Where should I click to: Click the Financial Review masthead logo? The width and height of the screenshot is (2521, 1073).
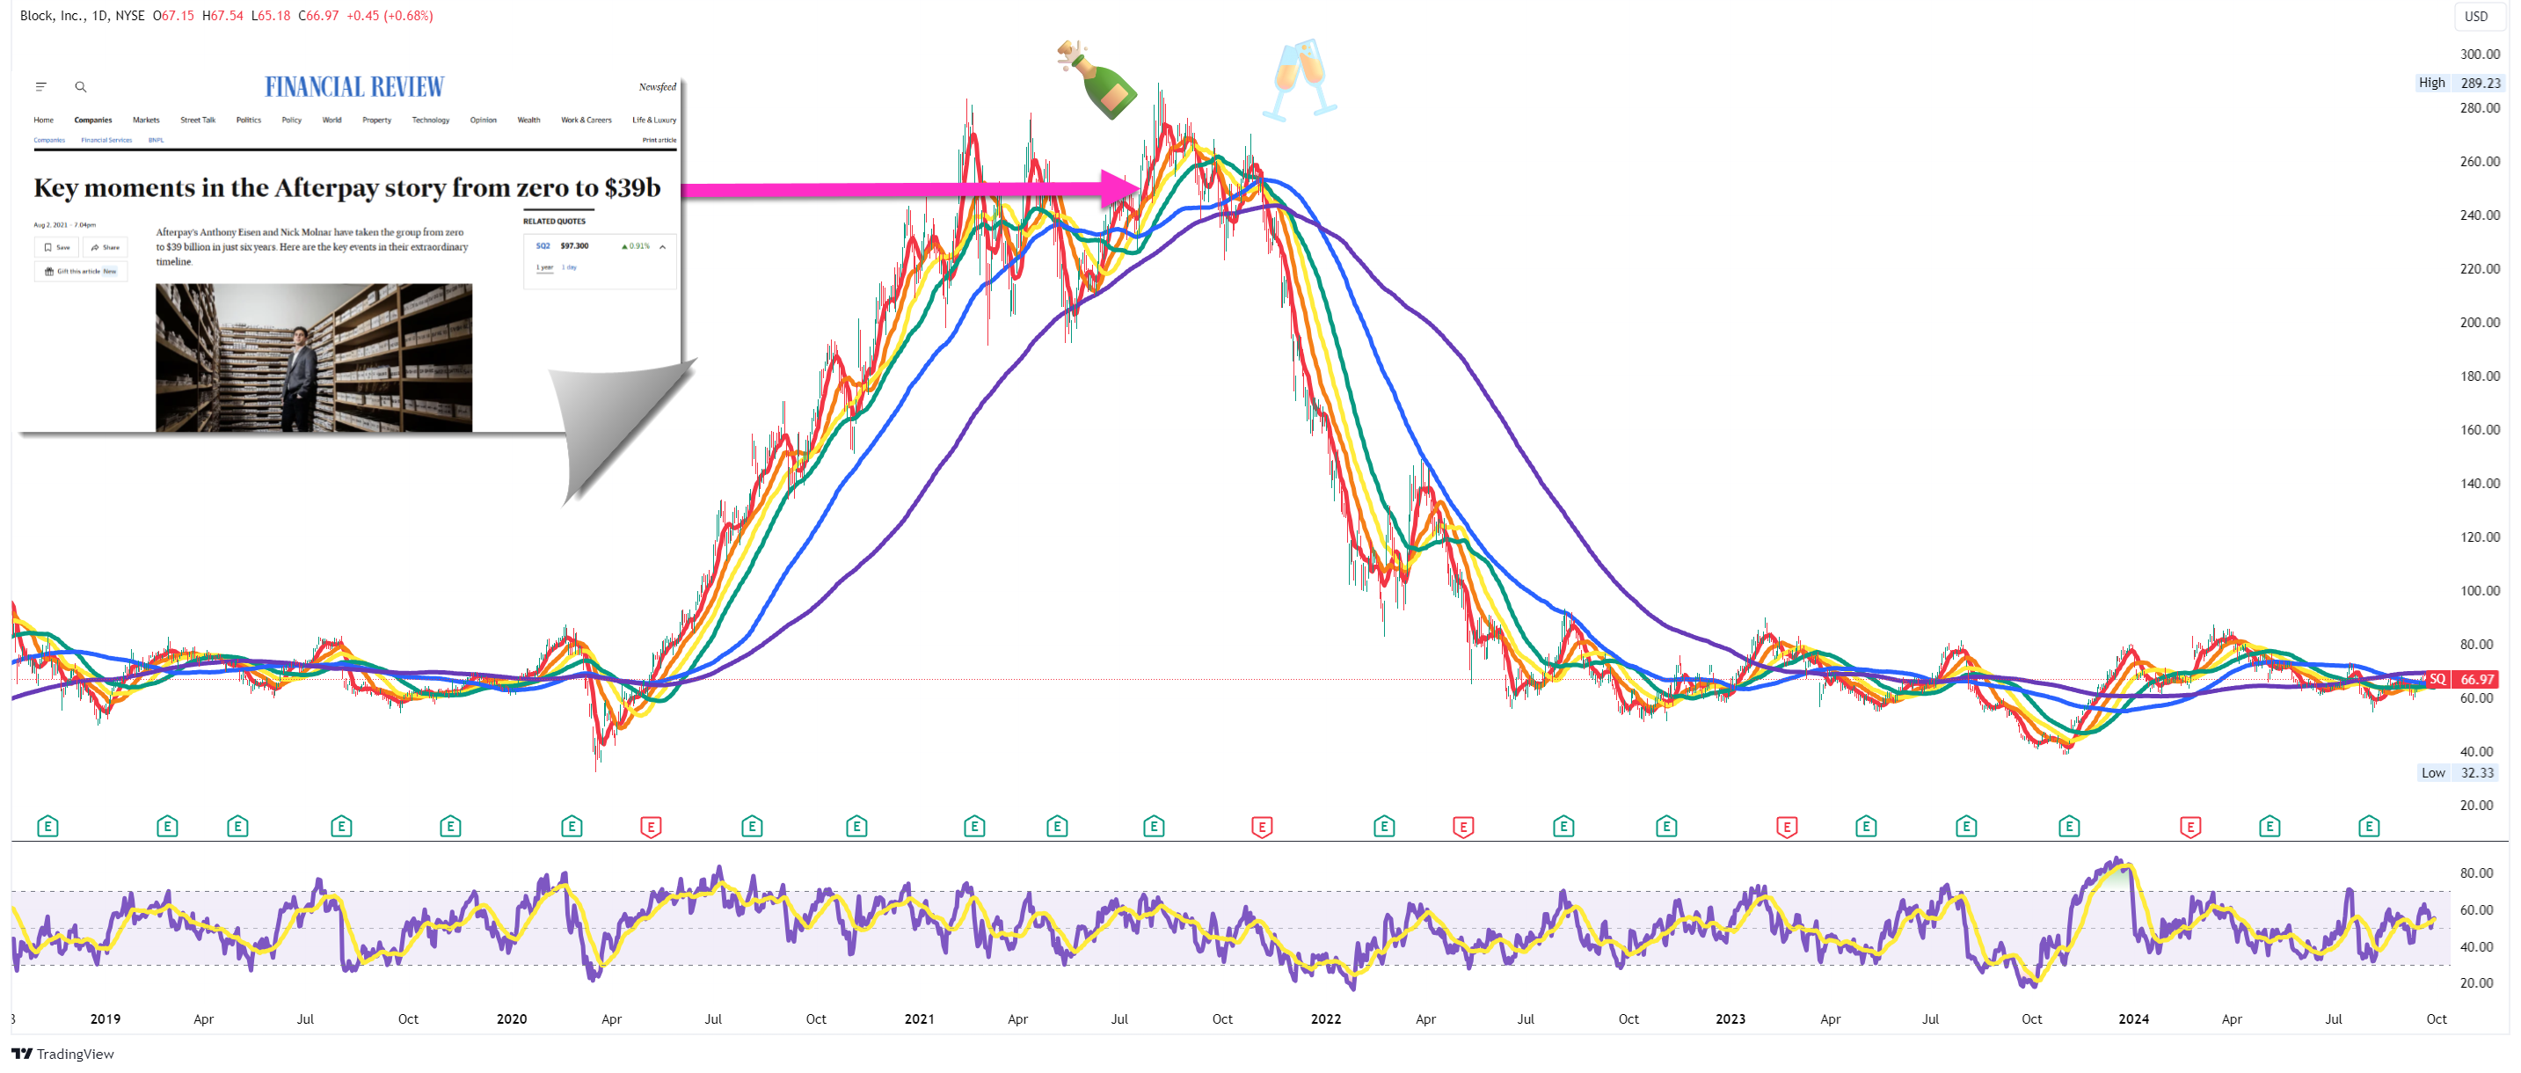pos(354,87)
